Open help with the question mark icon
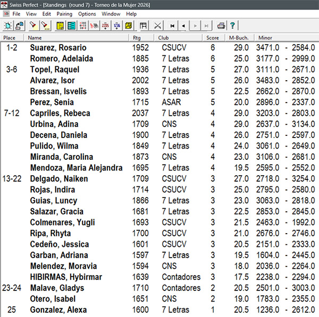Viewport: 319px width, 317px height. pos(232,25)
